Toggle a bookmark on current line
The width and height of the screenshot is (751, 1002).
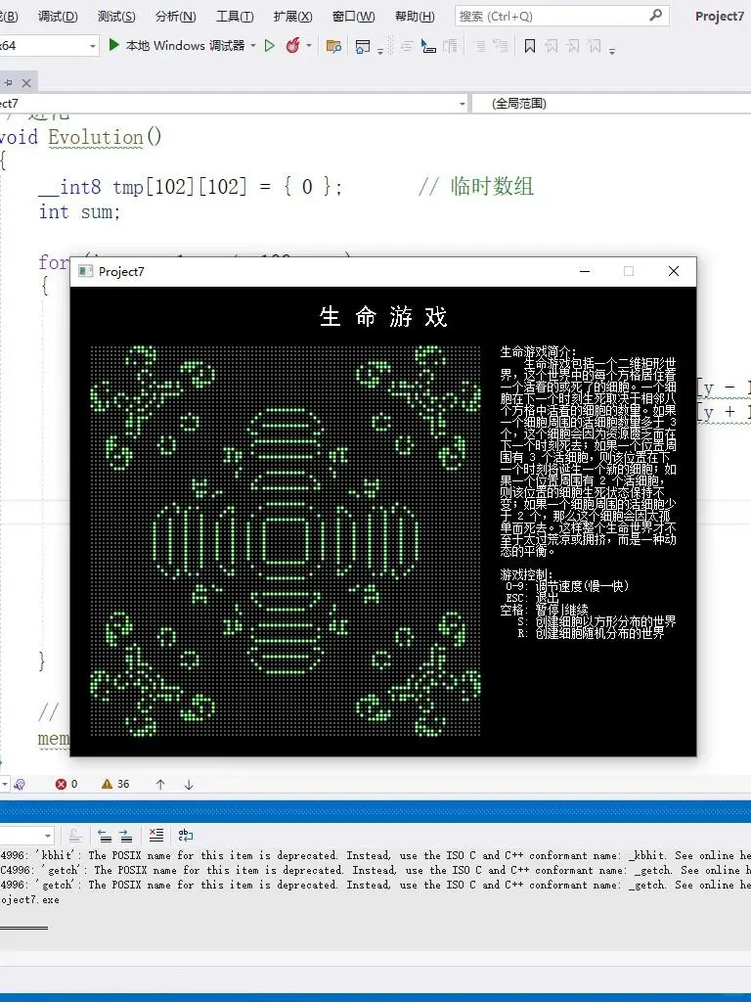(x=529, y=46)
